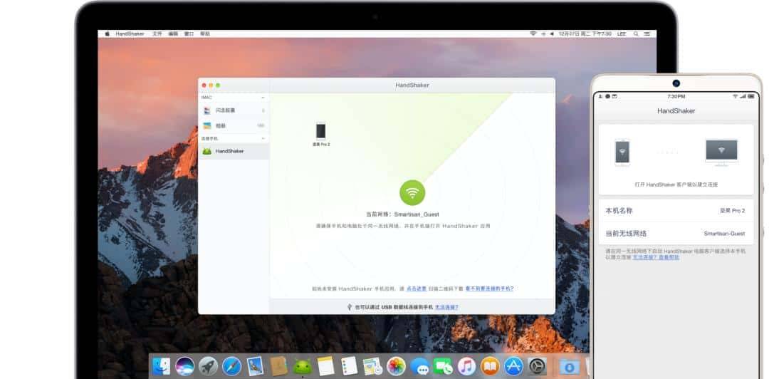Screen dimensions: 769x379
Task: Open the Downloads folder in dock
Action: [570, 366]
